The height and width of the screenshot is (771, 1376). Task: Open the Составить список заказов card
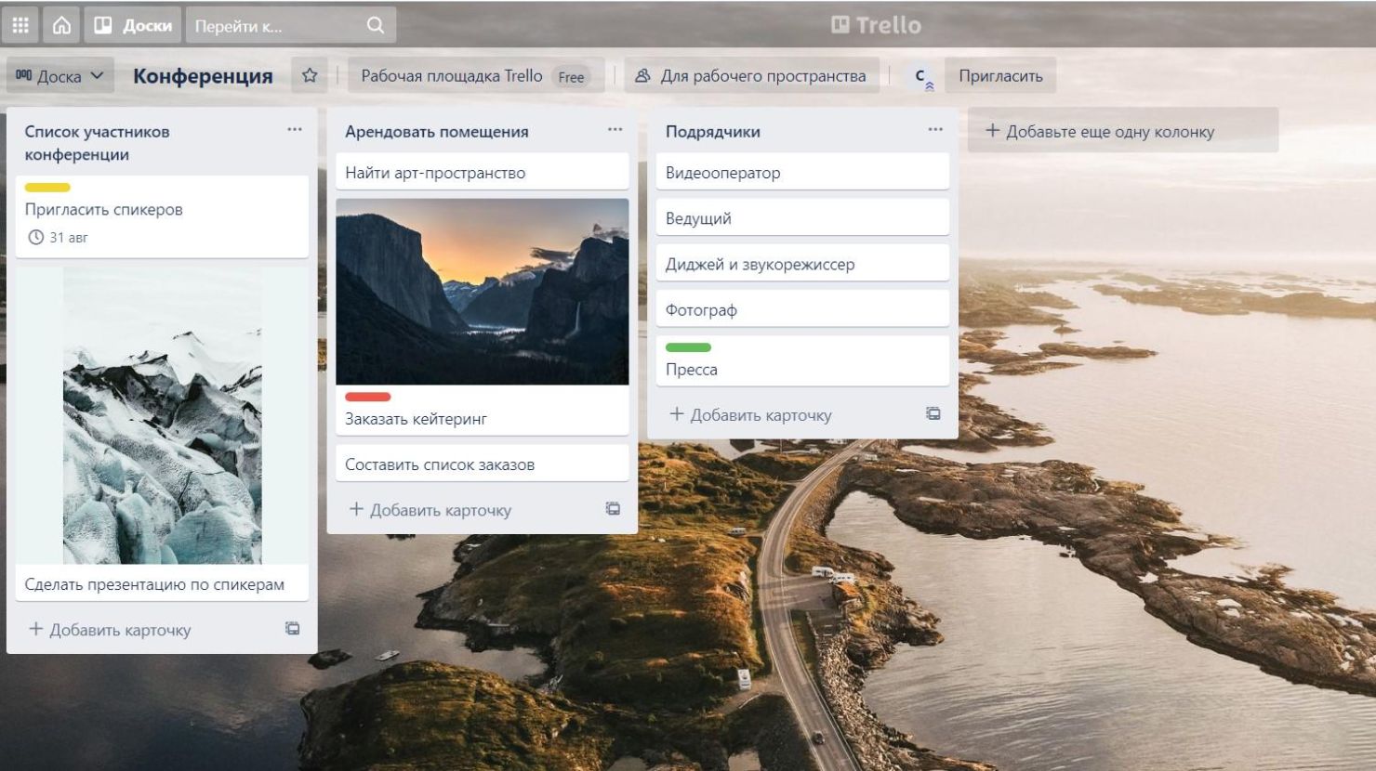[x=482, y=464]
